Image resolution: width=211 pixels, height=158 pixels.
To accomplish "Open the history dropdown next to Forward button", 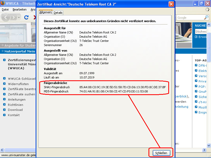I will [x=19, y=17].
